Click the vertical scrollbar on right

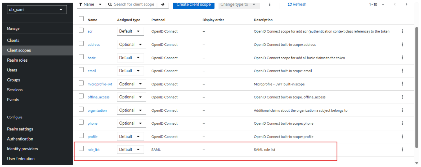click(x=417, y=86)
